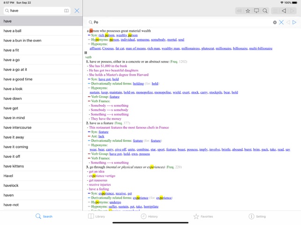
Task: Cancel the word search with X
Action: pyautogui.click(x=77, y=11)
